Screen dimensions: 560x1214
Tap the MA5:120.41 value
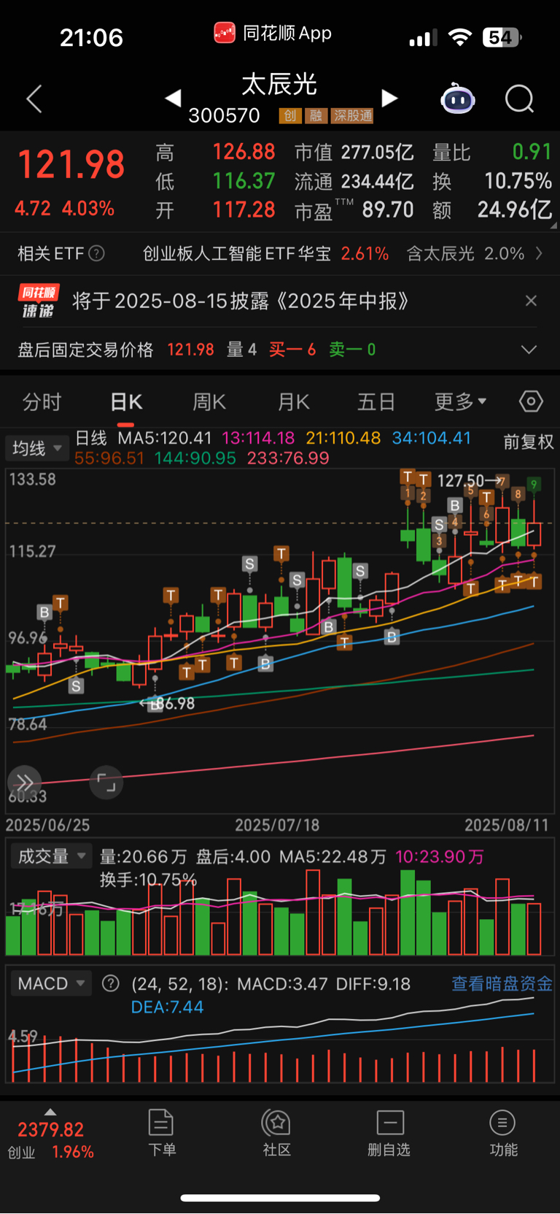(165, 438)
